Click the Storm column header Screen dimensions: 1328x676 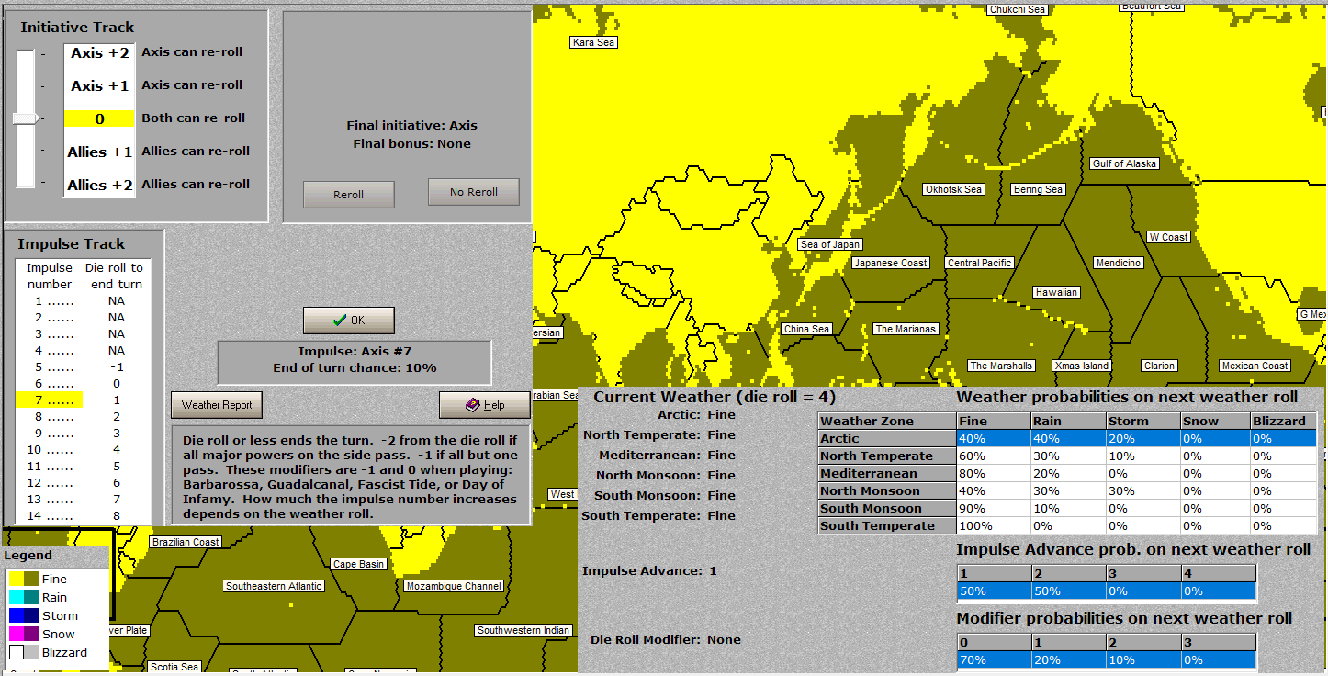point(1142,421)
